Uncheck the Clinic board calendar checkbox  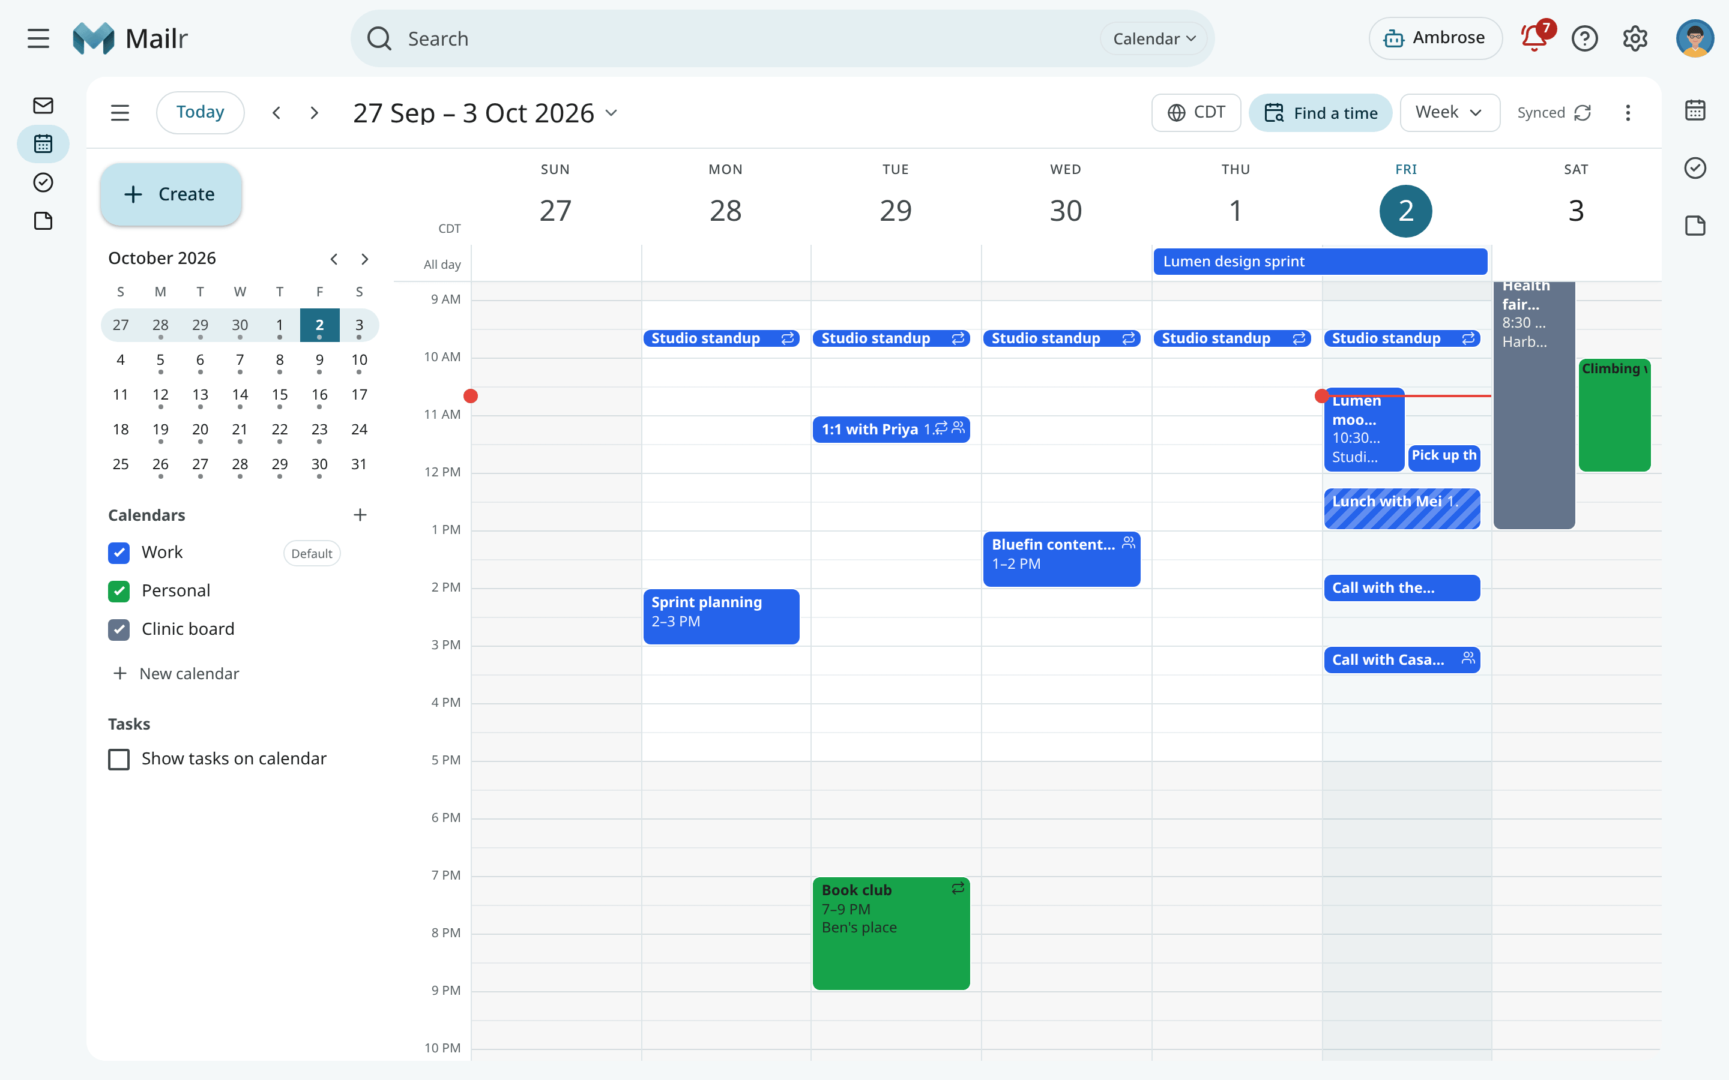(119, 630)
